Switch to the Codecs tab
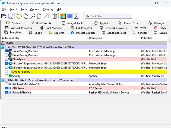 [13, 23]
